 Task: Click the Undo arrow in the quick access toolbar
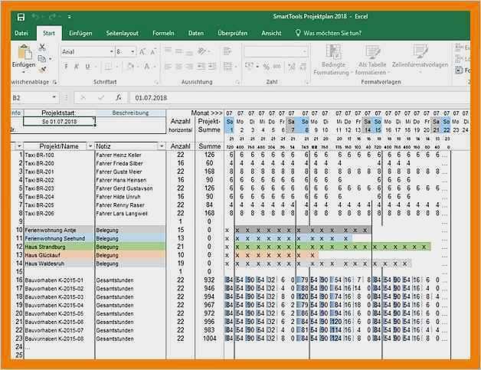tap(35, 16)
